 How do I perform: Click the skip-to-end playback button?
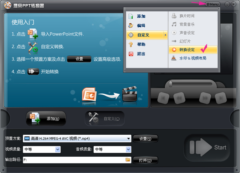pyautogui.click(x=221, y=98)
